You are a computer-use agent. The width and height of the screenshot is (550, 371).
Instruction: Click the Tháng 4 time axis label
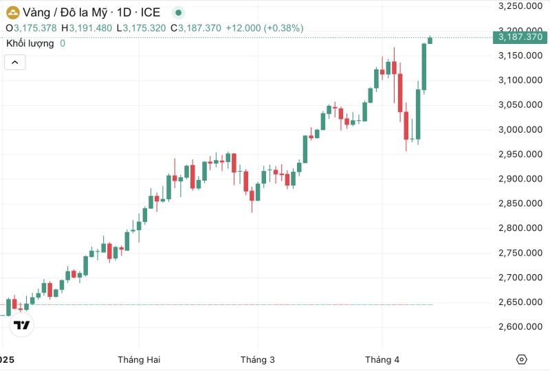[382, 360]
